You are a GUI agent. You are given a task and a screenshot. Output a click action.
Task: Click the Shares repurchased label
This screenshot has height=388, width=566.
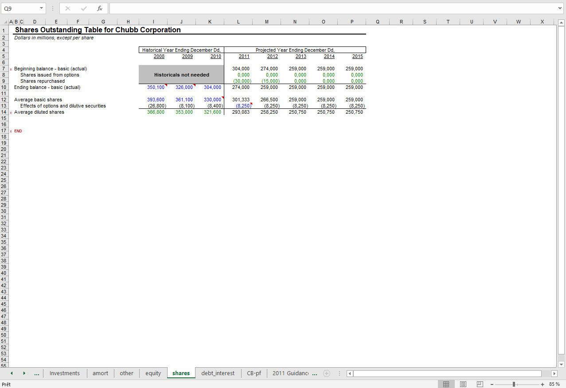point(43,81)
